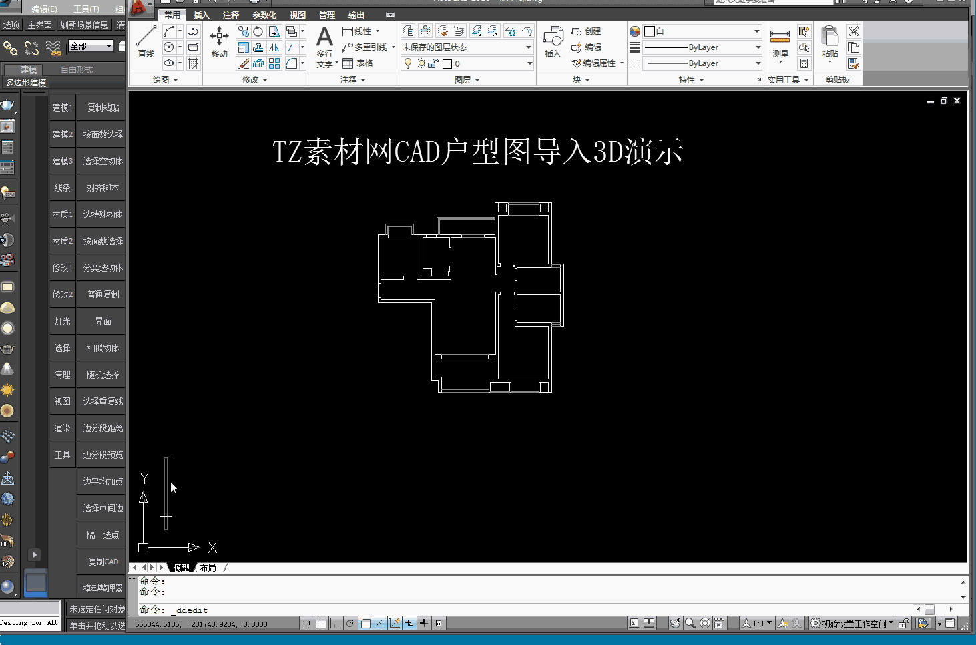Click the 插入 (Insert block) icon

(553, 41)
